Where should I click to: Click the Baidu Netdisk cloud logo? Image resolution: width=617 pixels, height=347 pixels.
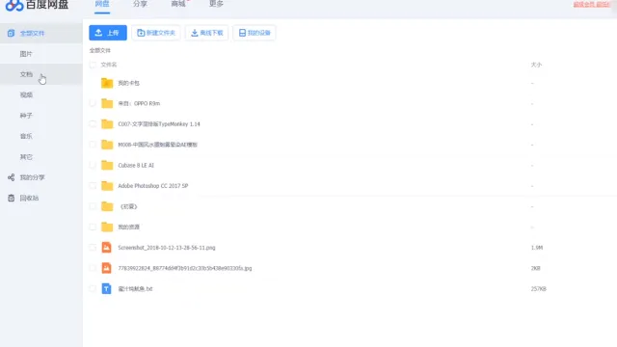tap(14, 5)
